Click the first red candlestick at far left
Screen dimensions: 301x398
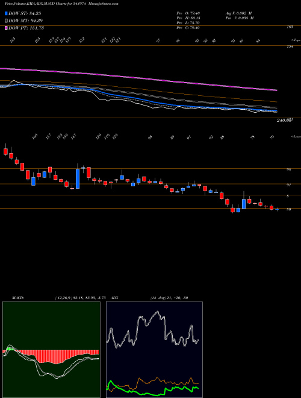[x=5, y=151]
